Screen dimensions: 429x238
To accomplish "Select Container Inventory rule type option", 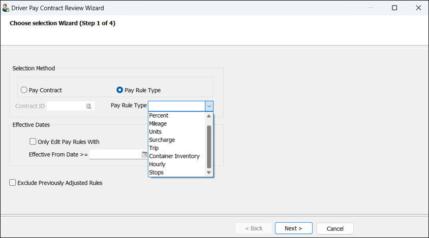I will tap(174, 156).
